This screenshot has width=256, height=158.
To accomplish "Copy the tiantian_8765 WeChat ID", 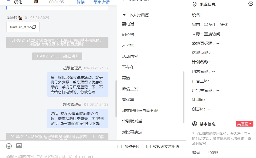I will pos(34,27).
